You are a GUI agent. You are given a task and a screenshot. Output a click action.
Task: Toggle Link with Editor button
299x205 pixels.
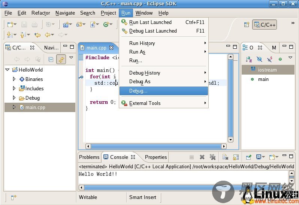coord(61,59)
